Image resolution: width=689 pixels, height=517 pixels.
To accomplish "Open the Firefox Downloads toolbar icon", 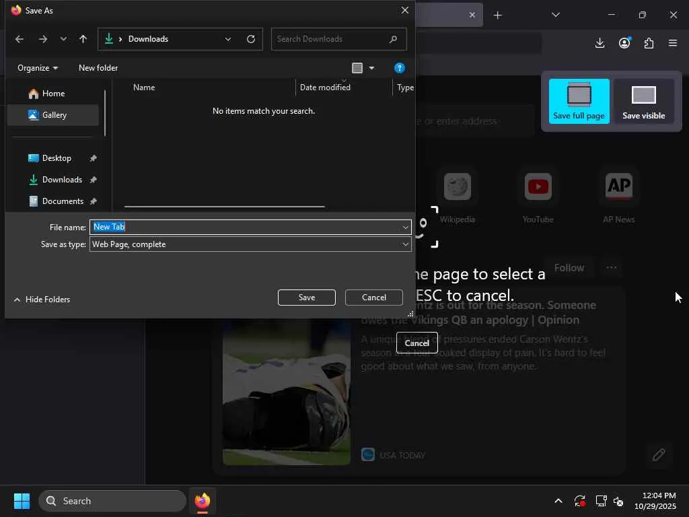I will (x=600, y=43).
